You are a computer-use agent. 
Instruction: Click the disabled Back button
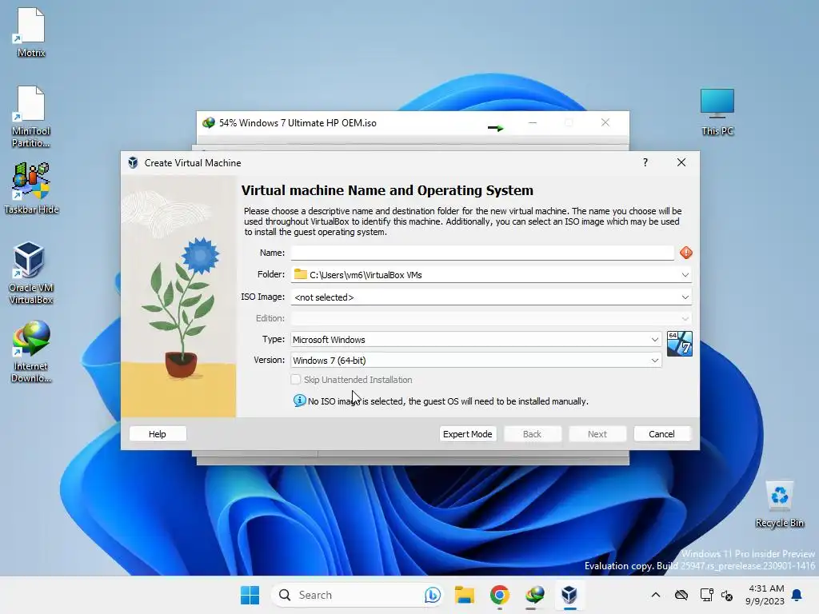[x=532, y=434]
